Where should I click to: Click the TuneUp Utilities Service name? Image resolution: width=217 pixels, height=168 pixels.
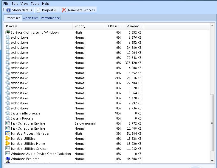(29, 149)
